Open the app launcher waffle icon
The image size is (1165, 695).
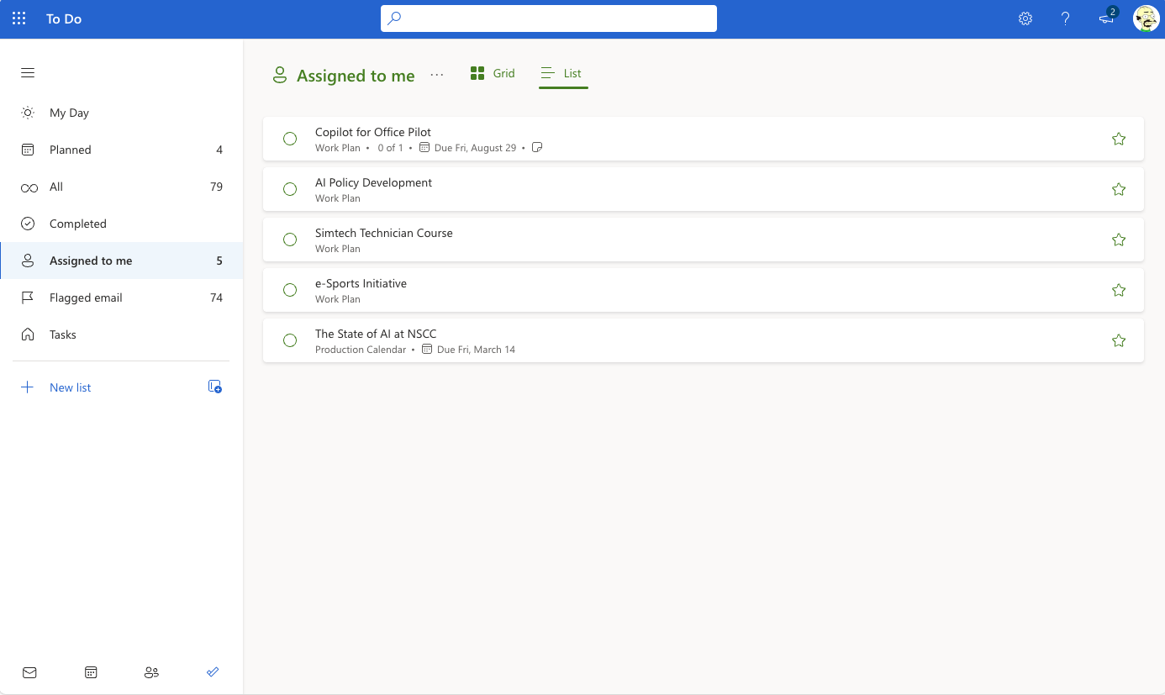[x=18, y=18]
